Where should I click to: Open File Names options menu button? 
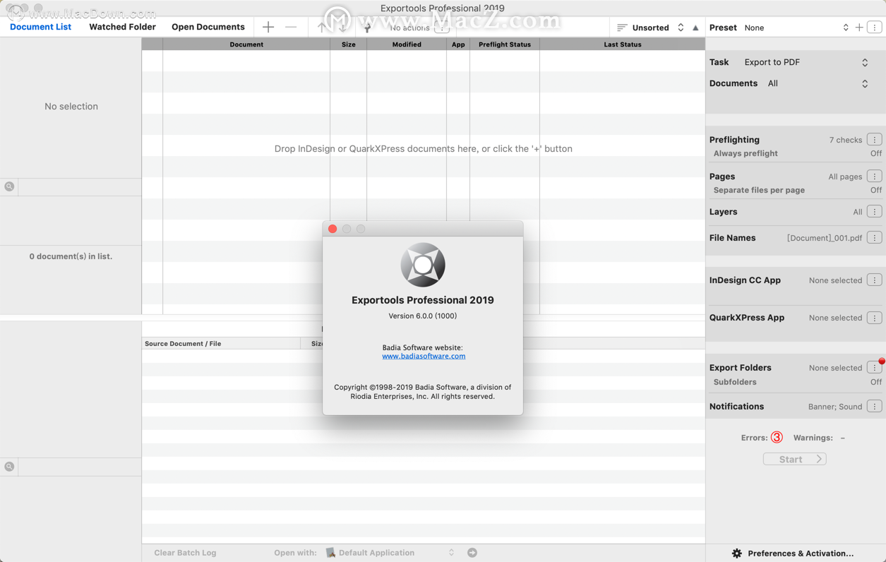click(x=875, y=238)
